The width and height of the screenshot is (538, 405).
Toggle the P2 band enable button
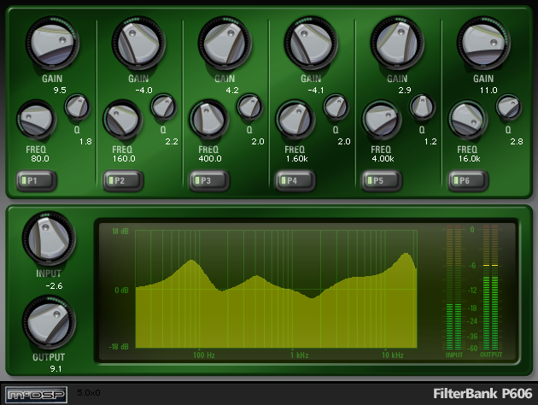click(x=123, y=180)
